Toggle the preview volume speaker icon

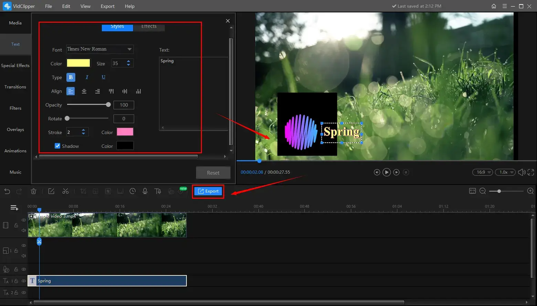pos(522,172)
